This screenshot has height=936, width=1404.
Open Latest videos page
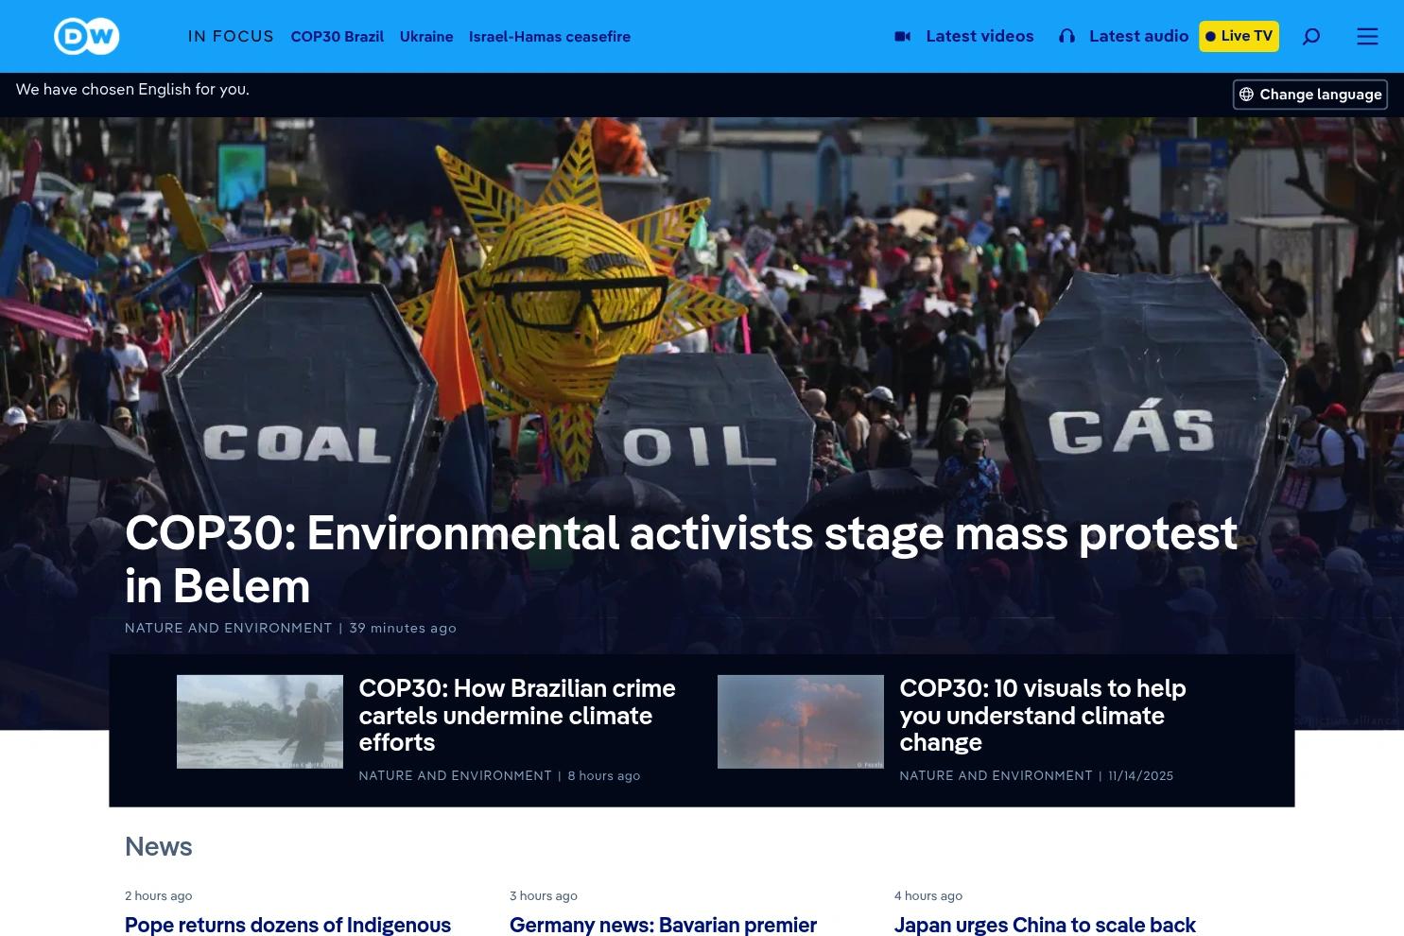coord(979,37)
